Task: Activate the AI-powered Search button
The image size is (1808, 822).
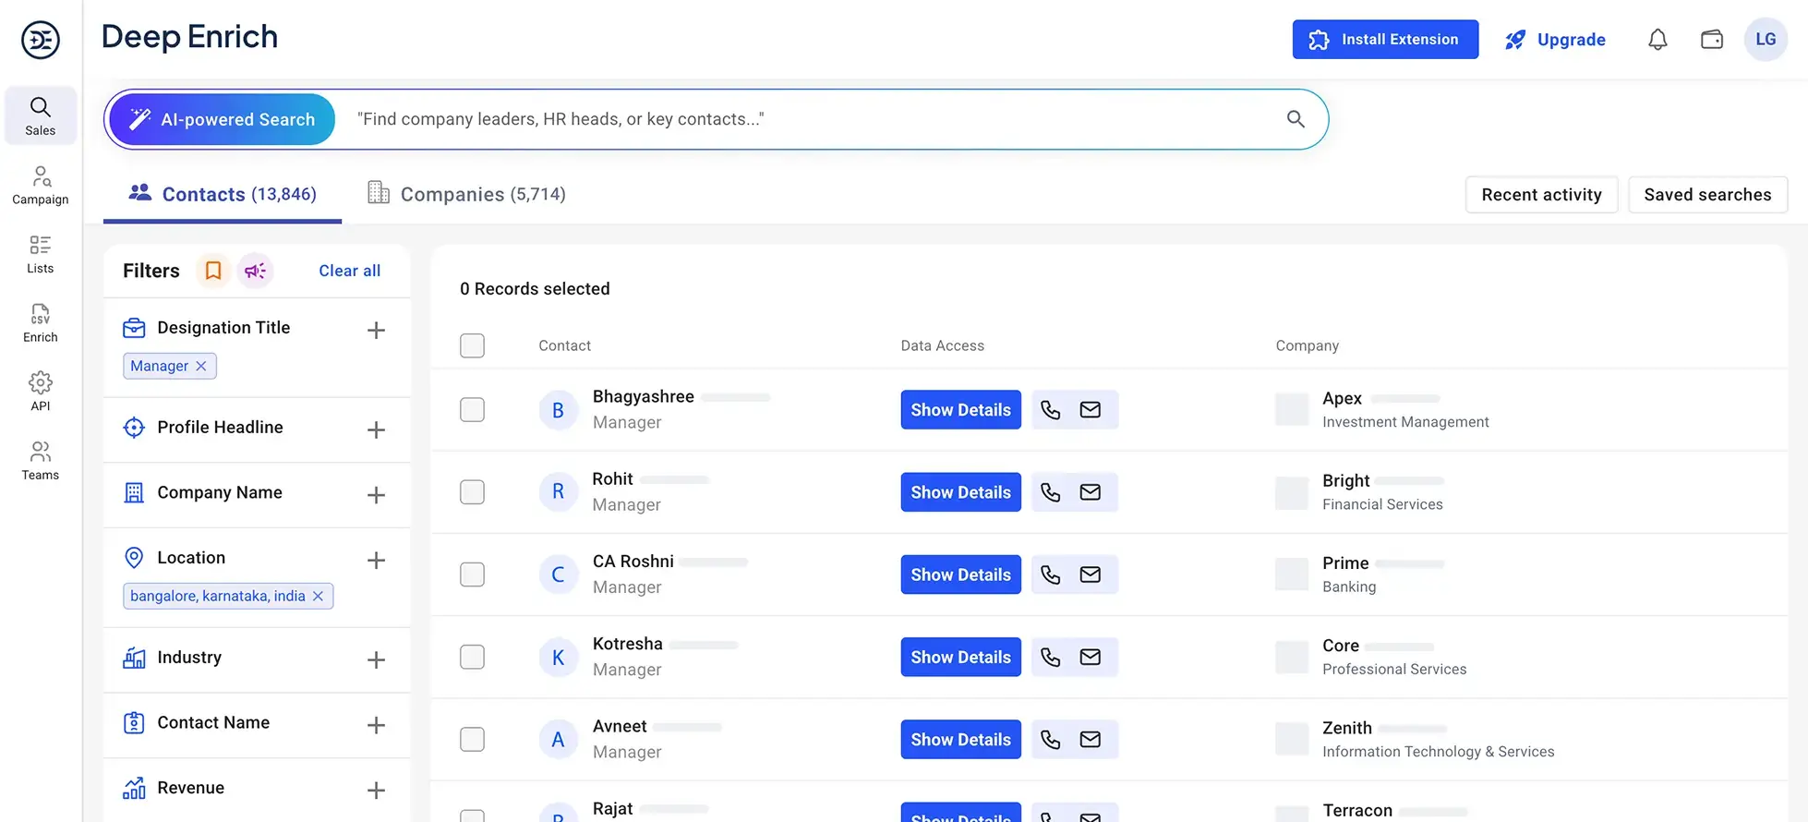Action: [222, 119]
